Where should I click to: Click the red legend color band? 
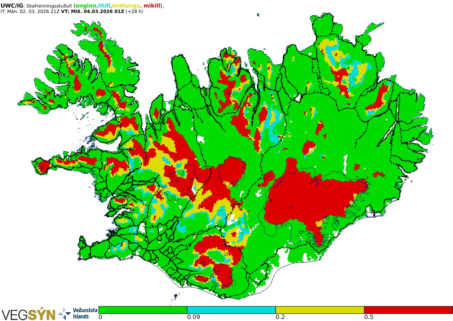point(408,310)
